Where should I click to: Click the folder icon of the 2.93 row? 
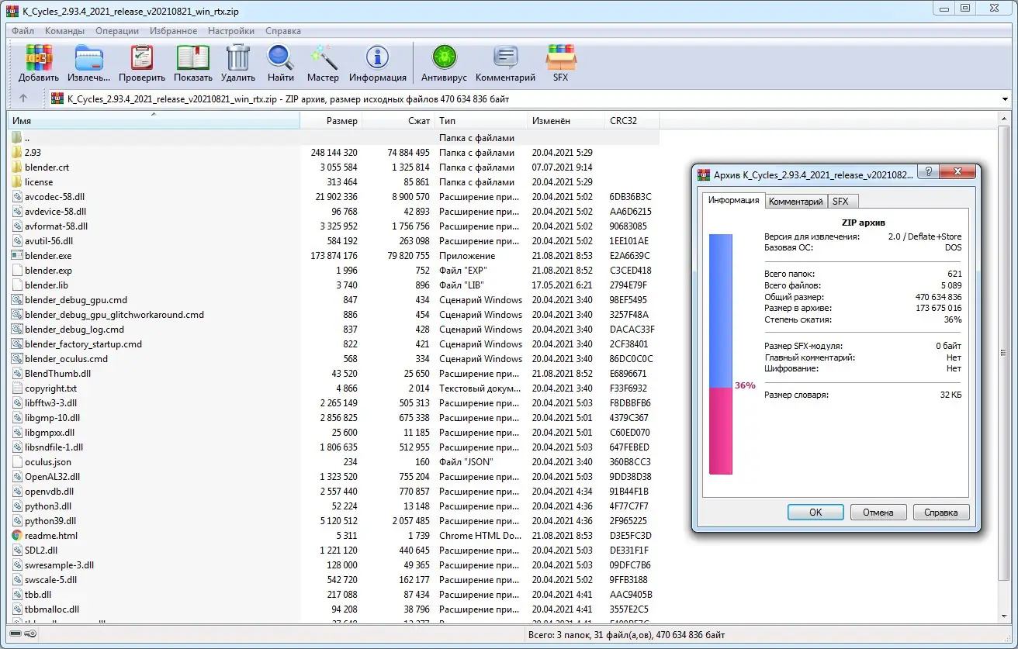(x=17, y=153)
